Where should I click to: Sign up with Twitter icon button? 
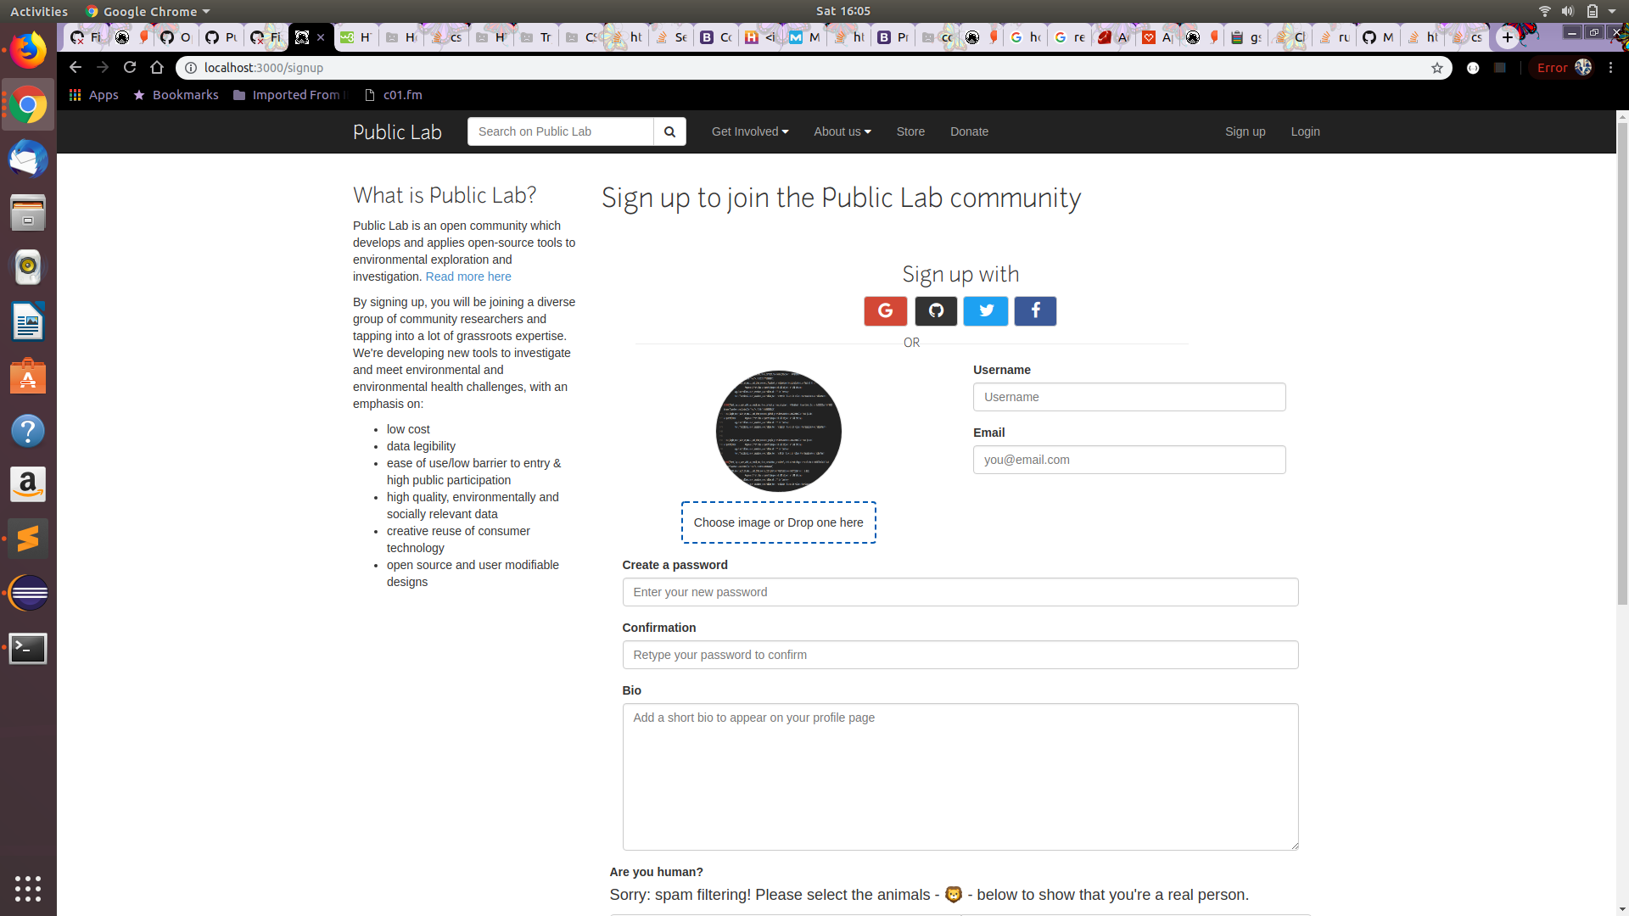pos(986,311)
